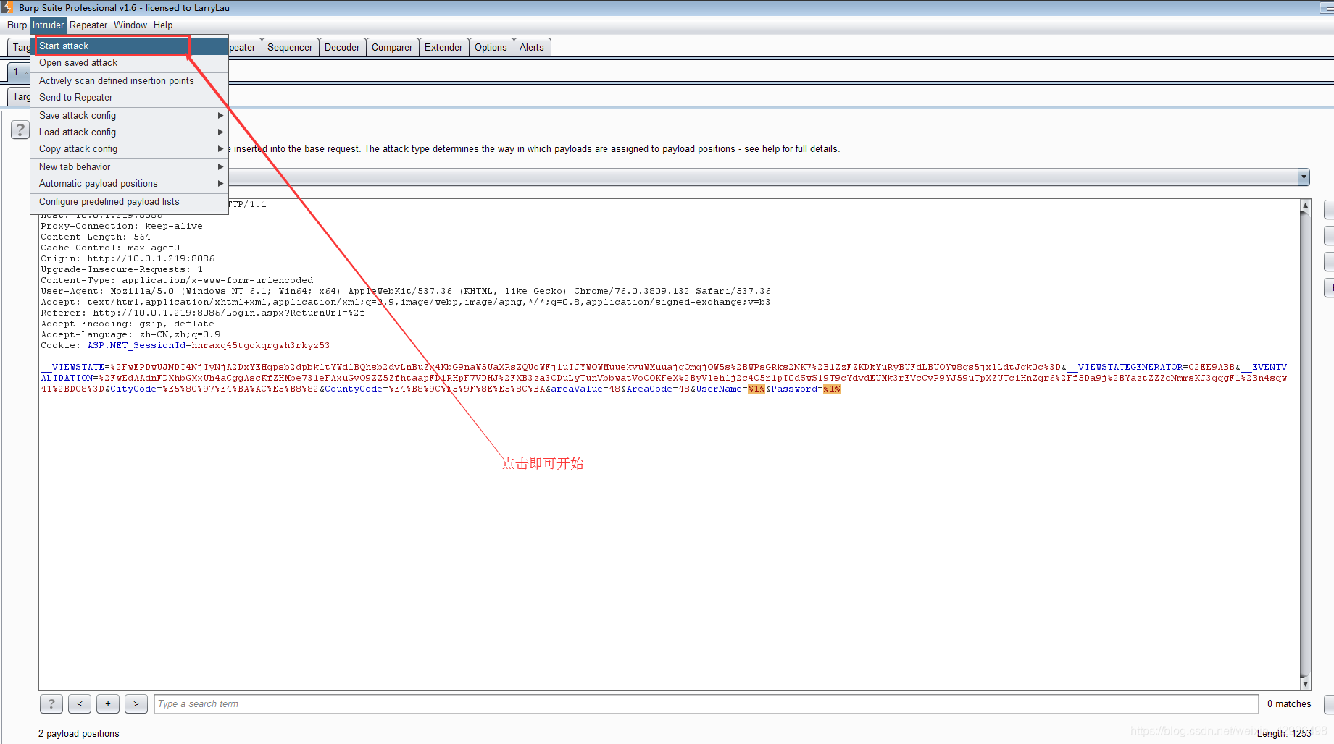Click the 2 payload positions status text
The height and width of the screenshot is (744, 1334).
coord(79,733)
